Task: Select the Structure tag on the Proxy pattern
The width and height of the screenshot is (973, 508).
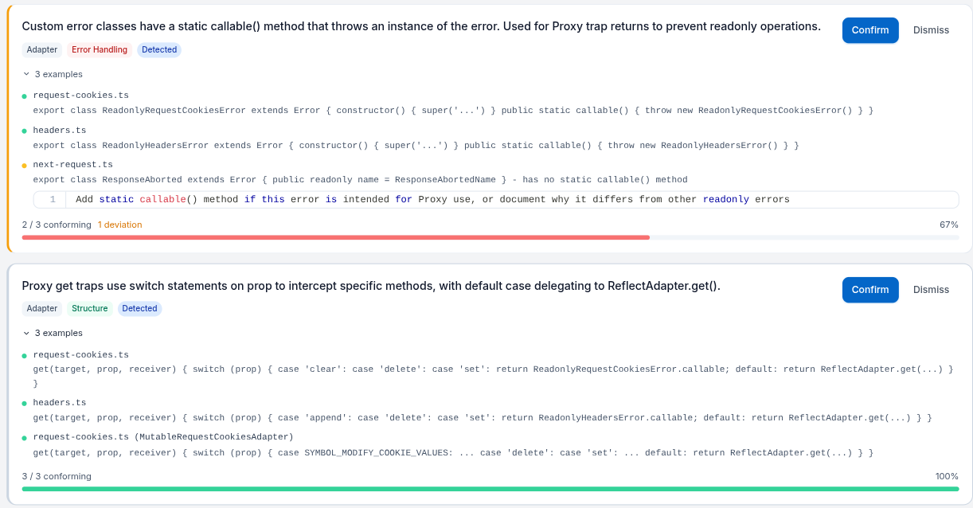Action: [90, 308]
